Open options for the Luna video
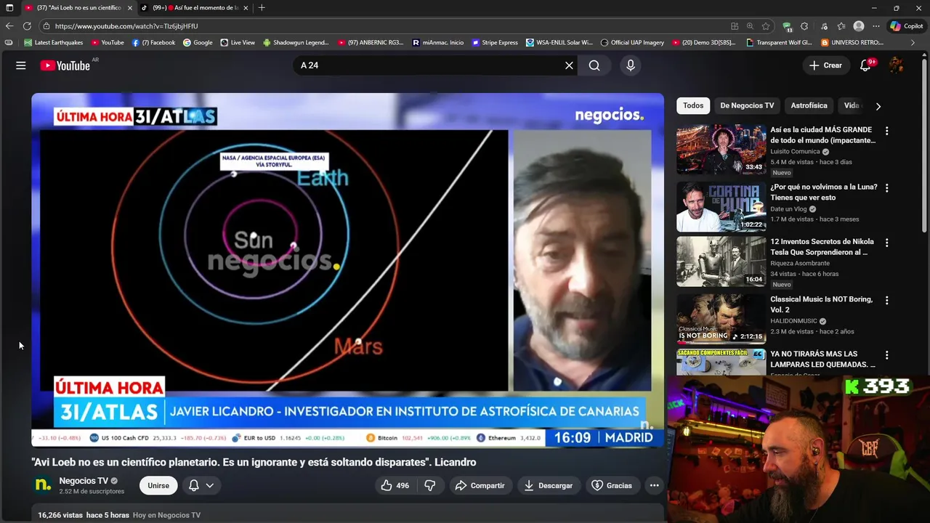This screenshot has height=523, width=930. pyautogui.click(x=886, y=188)
